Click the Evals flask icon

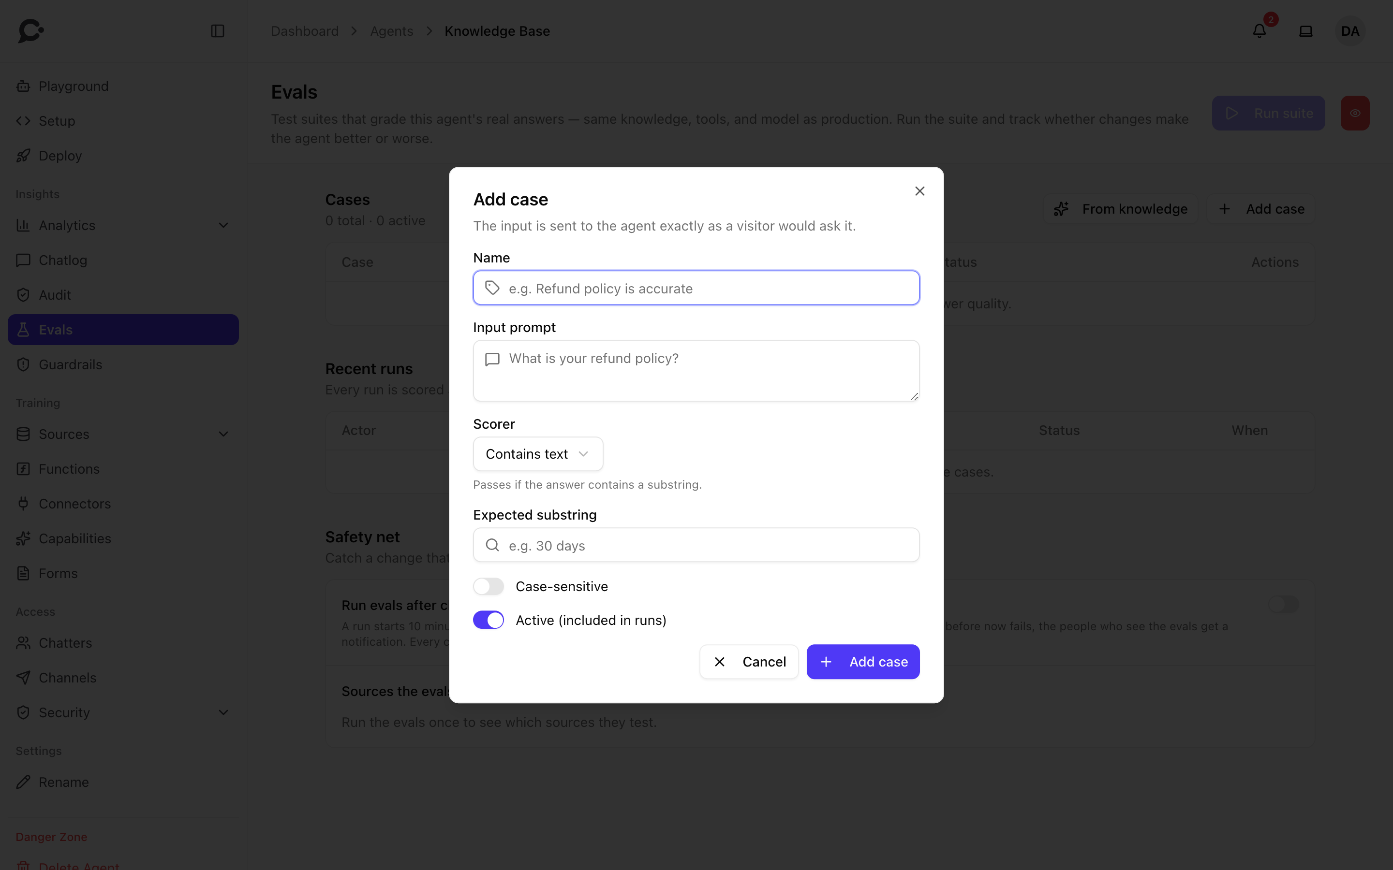[23, 330]
